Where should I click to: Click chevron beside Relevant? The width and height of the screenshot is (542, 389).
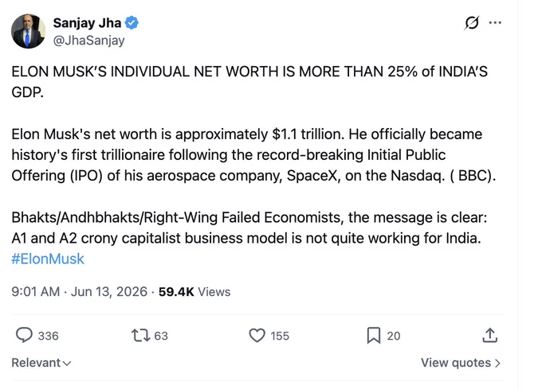point(67,364)
